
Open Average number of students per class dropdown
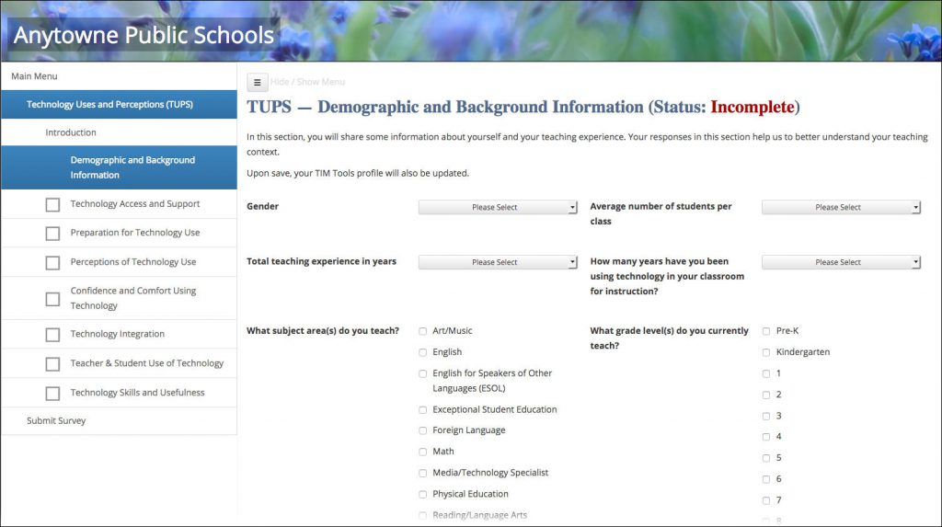[x=841, y=208]
